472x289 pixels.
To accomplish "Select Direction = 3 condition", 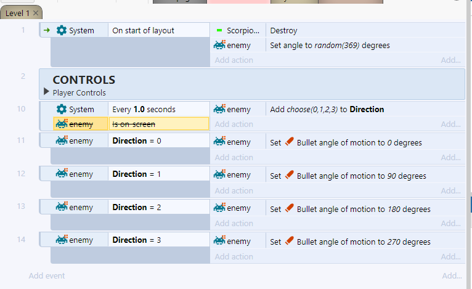I will (x=158, y=240).
